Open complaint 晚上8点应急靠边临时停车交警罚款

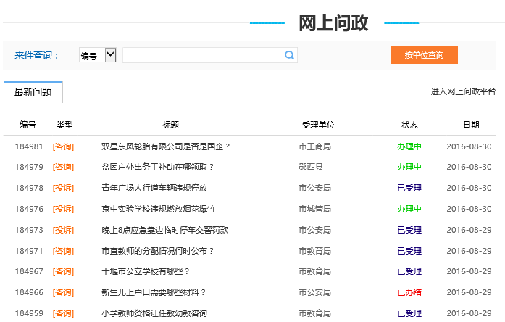(164, 230)
